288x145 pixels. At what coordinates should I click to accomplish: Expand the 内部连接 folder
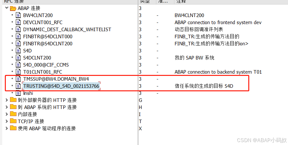[6, 114]
